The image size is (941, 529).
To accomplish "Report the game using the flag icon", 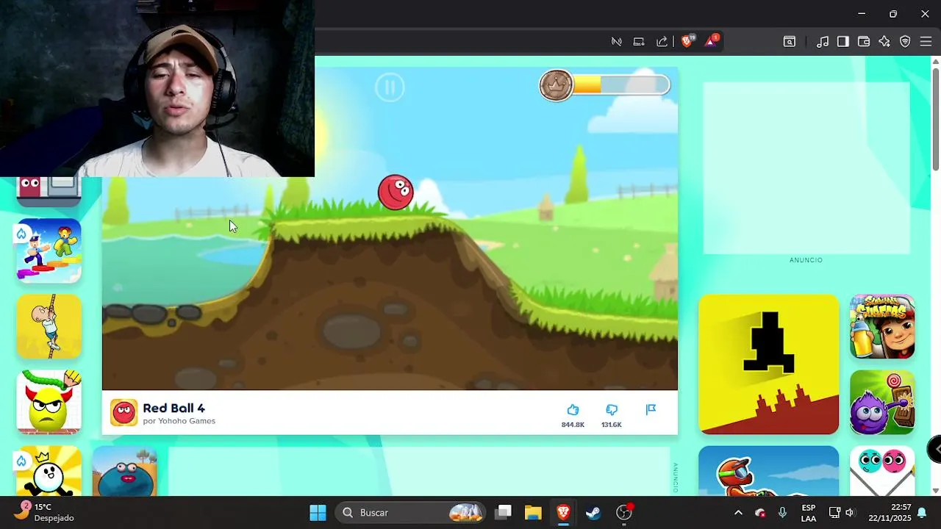I will coord(651,410).
